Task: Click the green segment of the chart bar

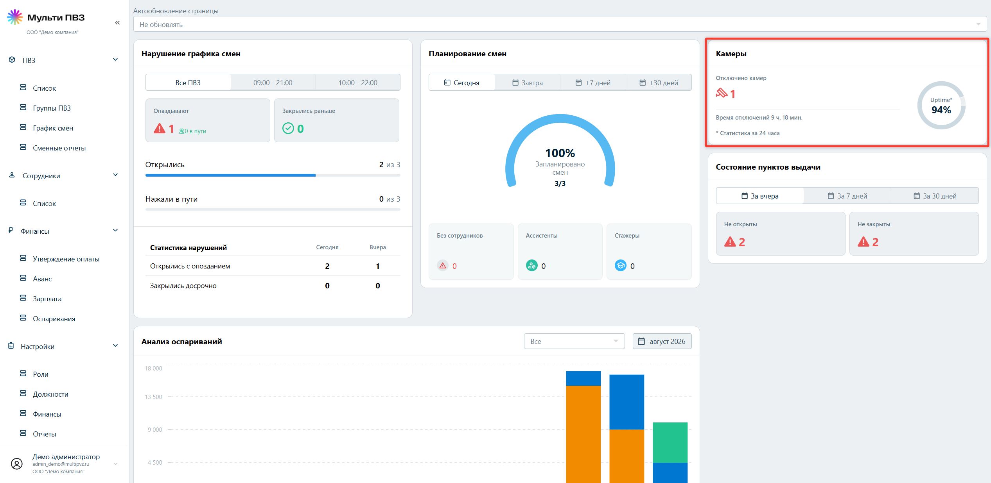Action: [670, 442]
